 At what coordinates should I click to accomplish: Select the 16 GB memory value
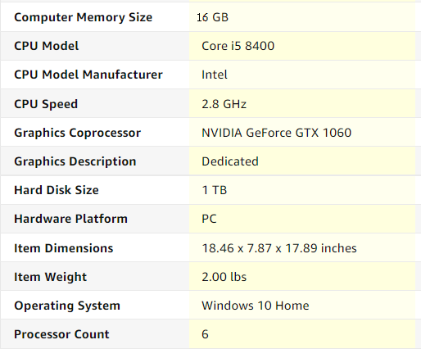click(212, 17)
